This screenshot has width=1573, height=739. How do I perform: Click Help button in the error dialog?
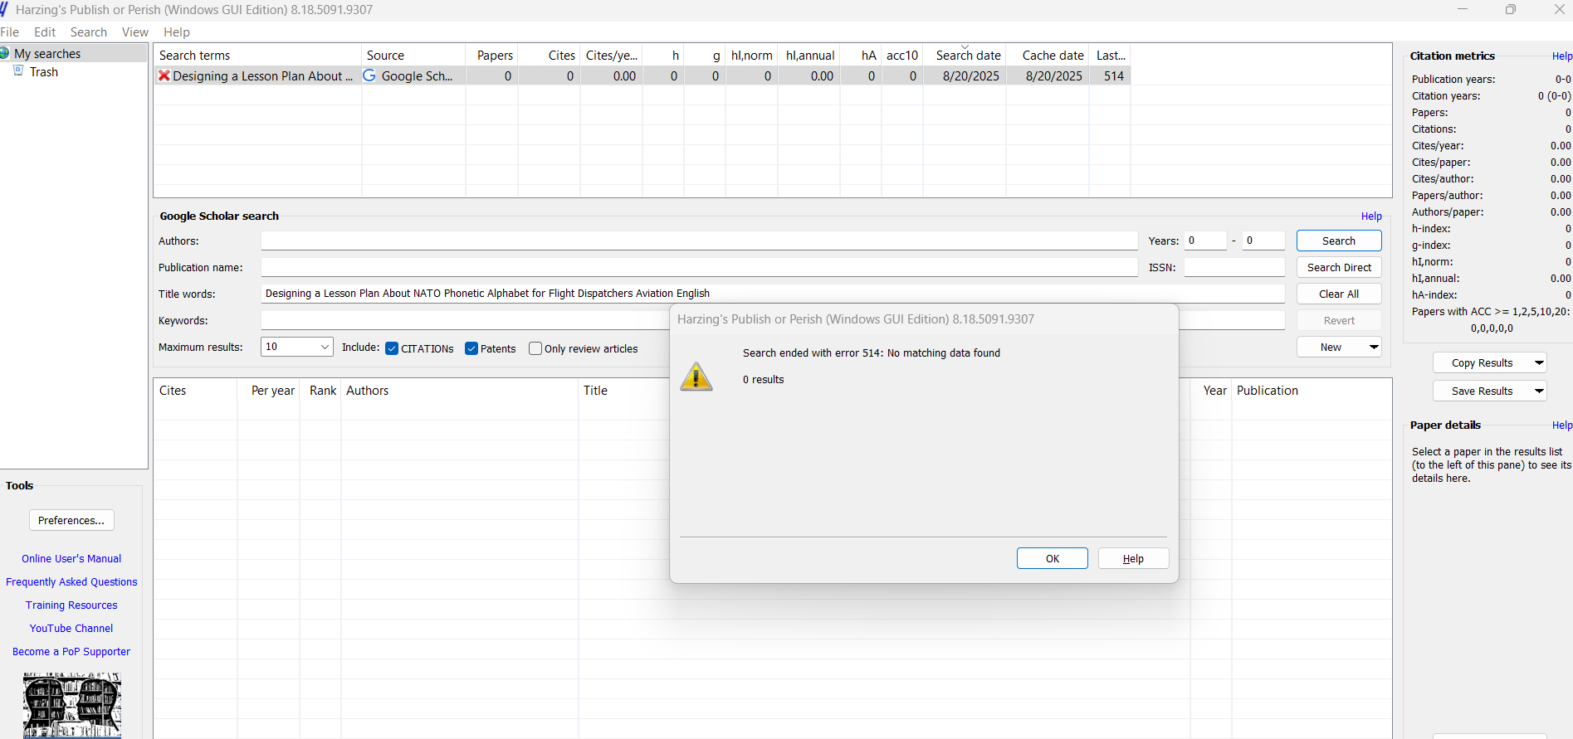[x=1134, y=558]
